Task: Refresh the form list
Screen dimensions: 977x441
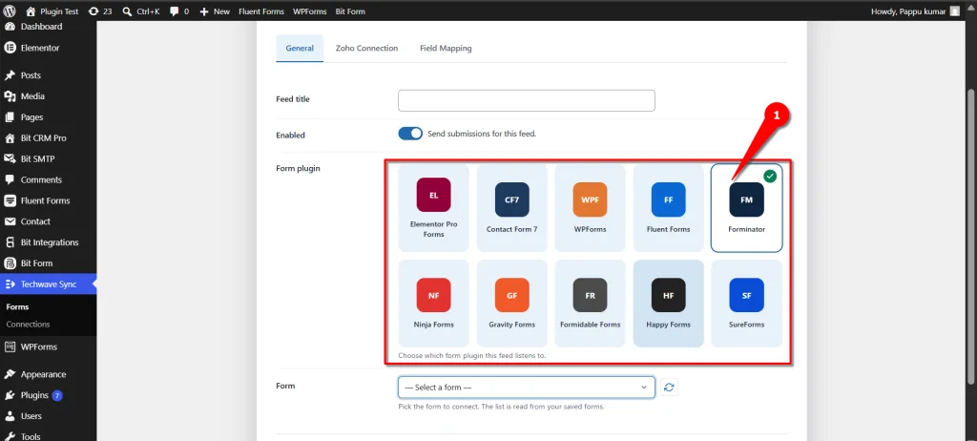Action: [x=669, y=388]
